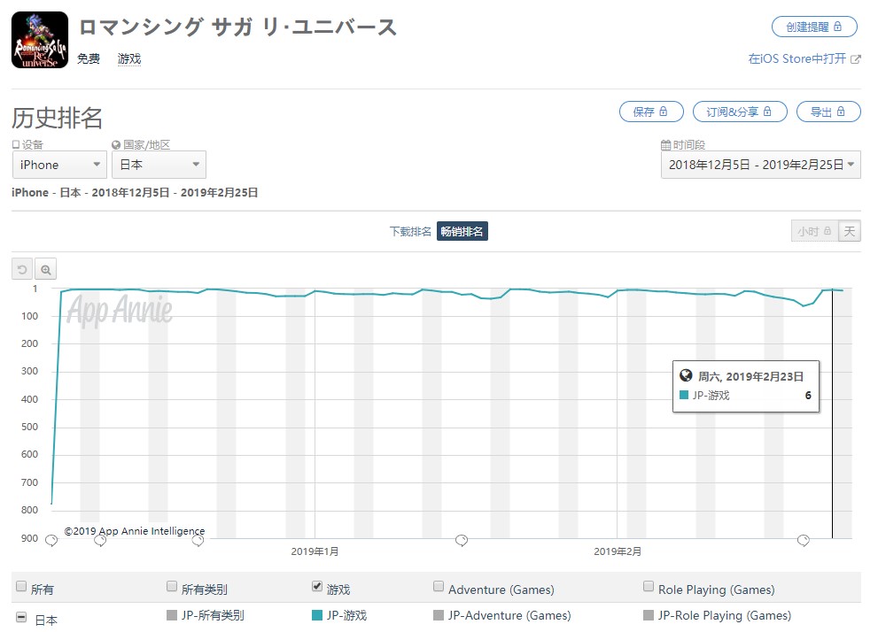Screen dimensions: 878x632
Task: Click the magnifier zoom icon
Action: 45,270
